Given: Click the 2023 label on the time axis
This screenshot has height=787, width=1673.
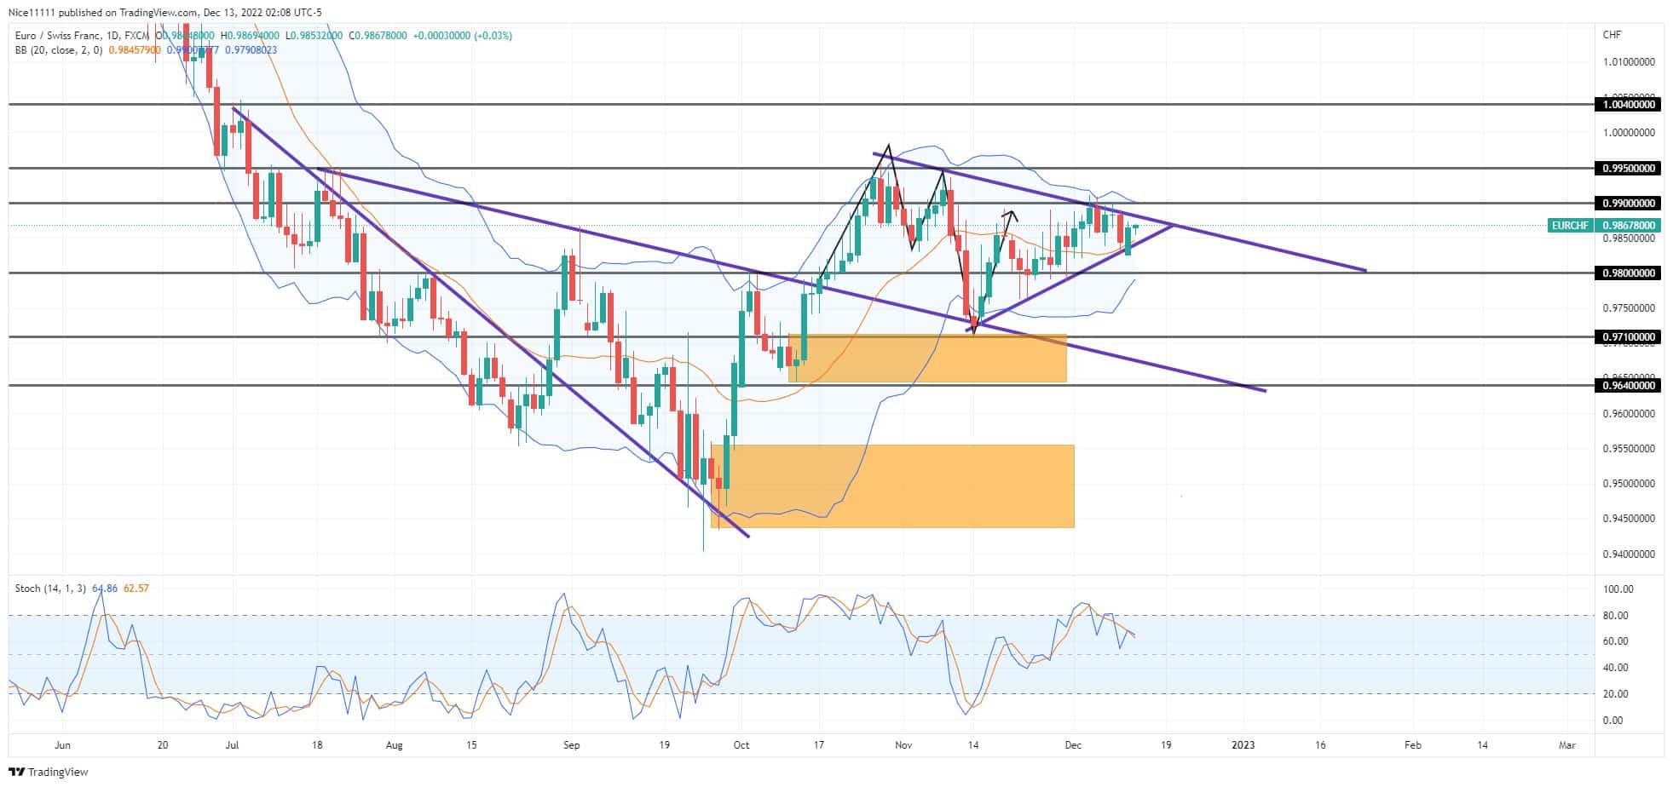Looking at the screenshot, I should tap(1243, 745).
